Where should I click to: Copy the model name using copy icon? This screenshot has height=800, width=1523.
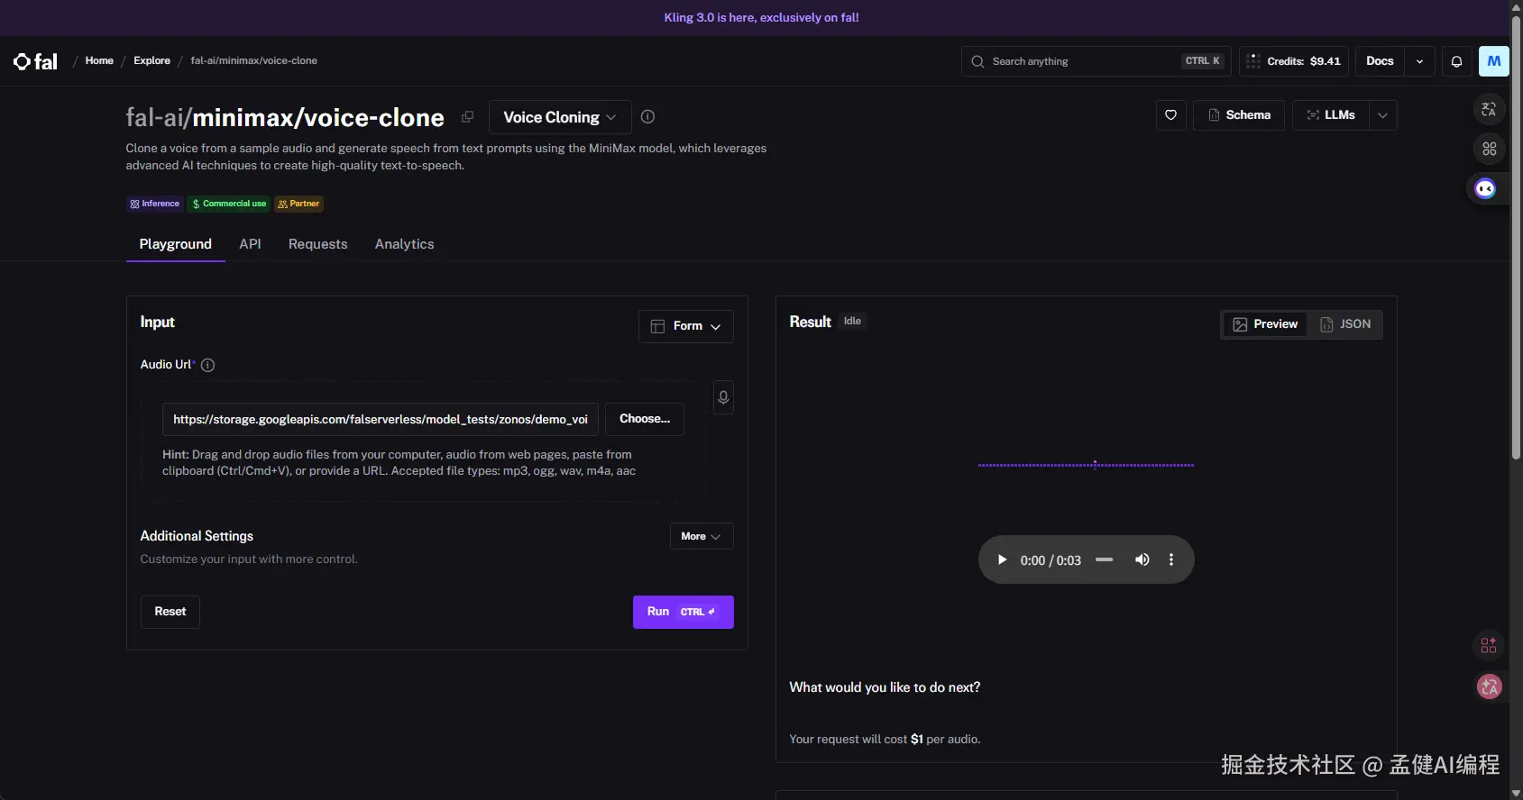tap(467, 117)
